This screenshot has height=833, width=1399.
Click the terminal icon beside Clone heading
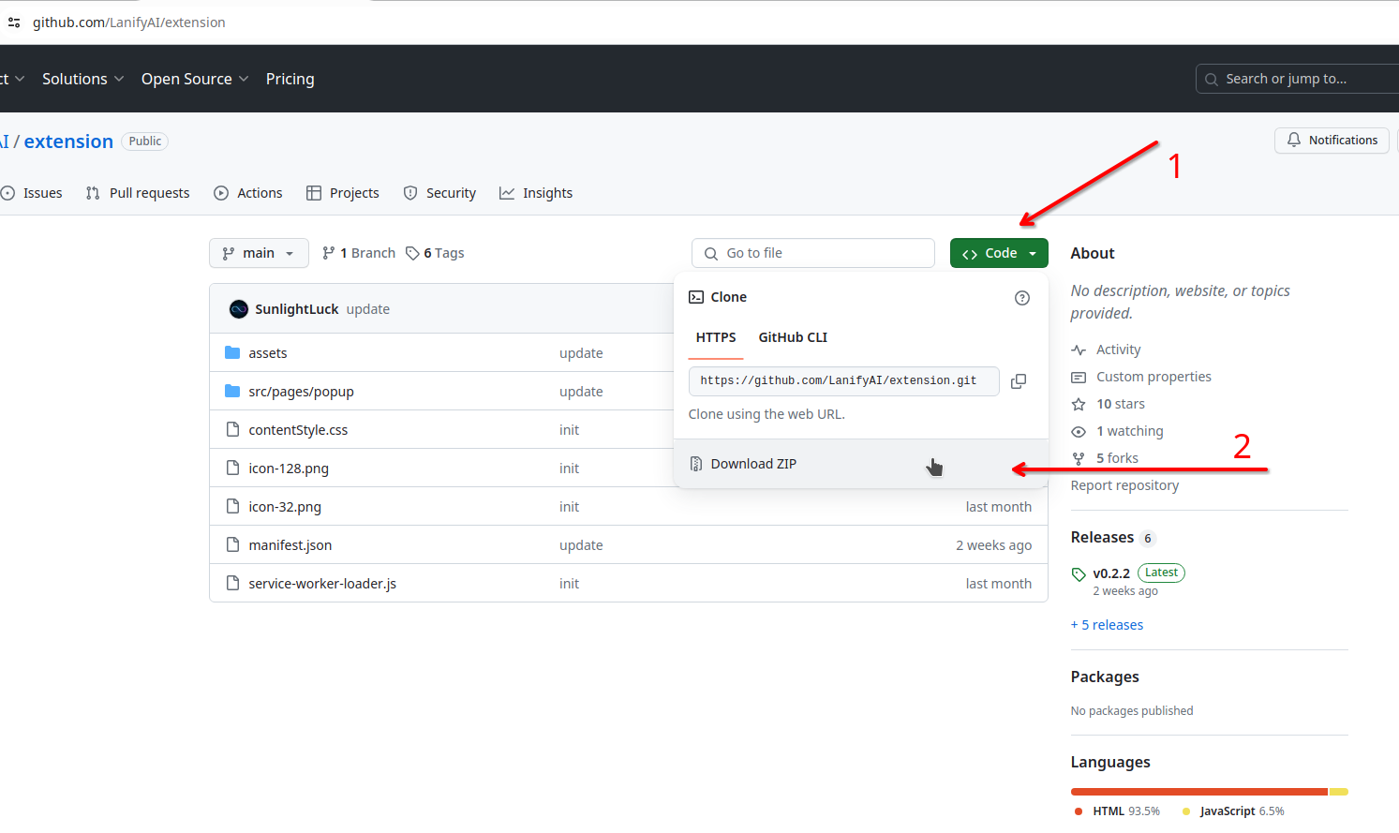(696, 297)
